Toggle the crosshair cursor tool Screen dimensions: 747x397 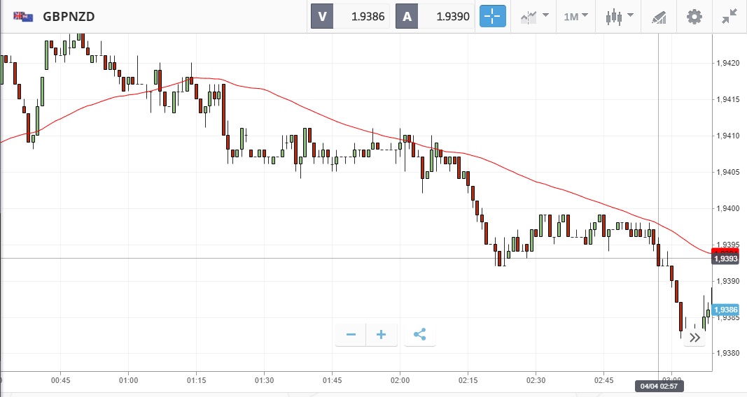click(492, 16)
